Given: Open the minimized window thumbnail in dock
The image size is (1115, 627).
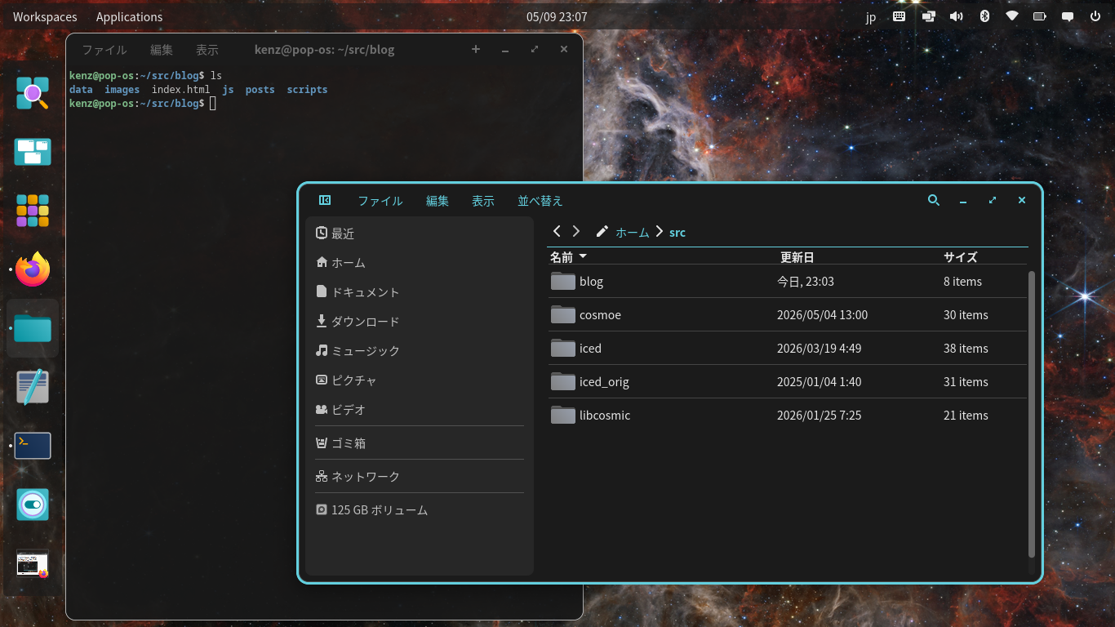Looking at the screenshot, I should 33,563.
